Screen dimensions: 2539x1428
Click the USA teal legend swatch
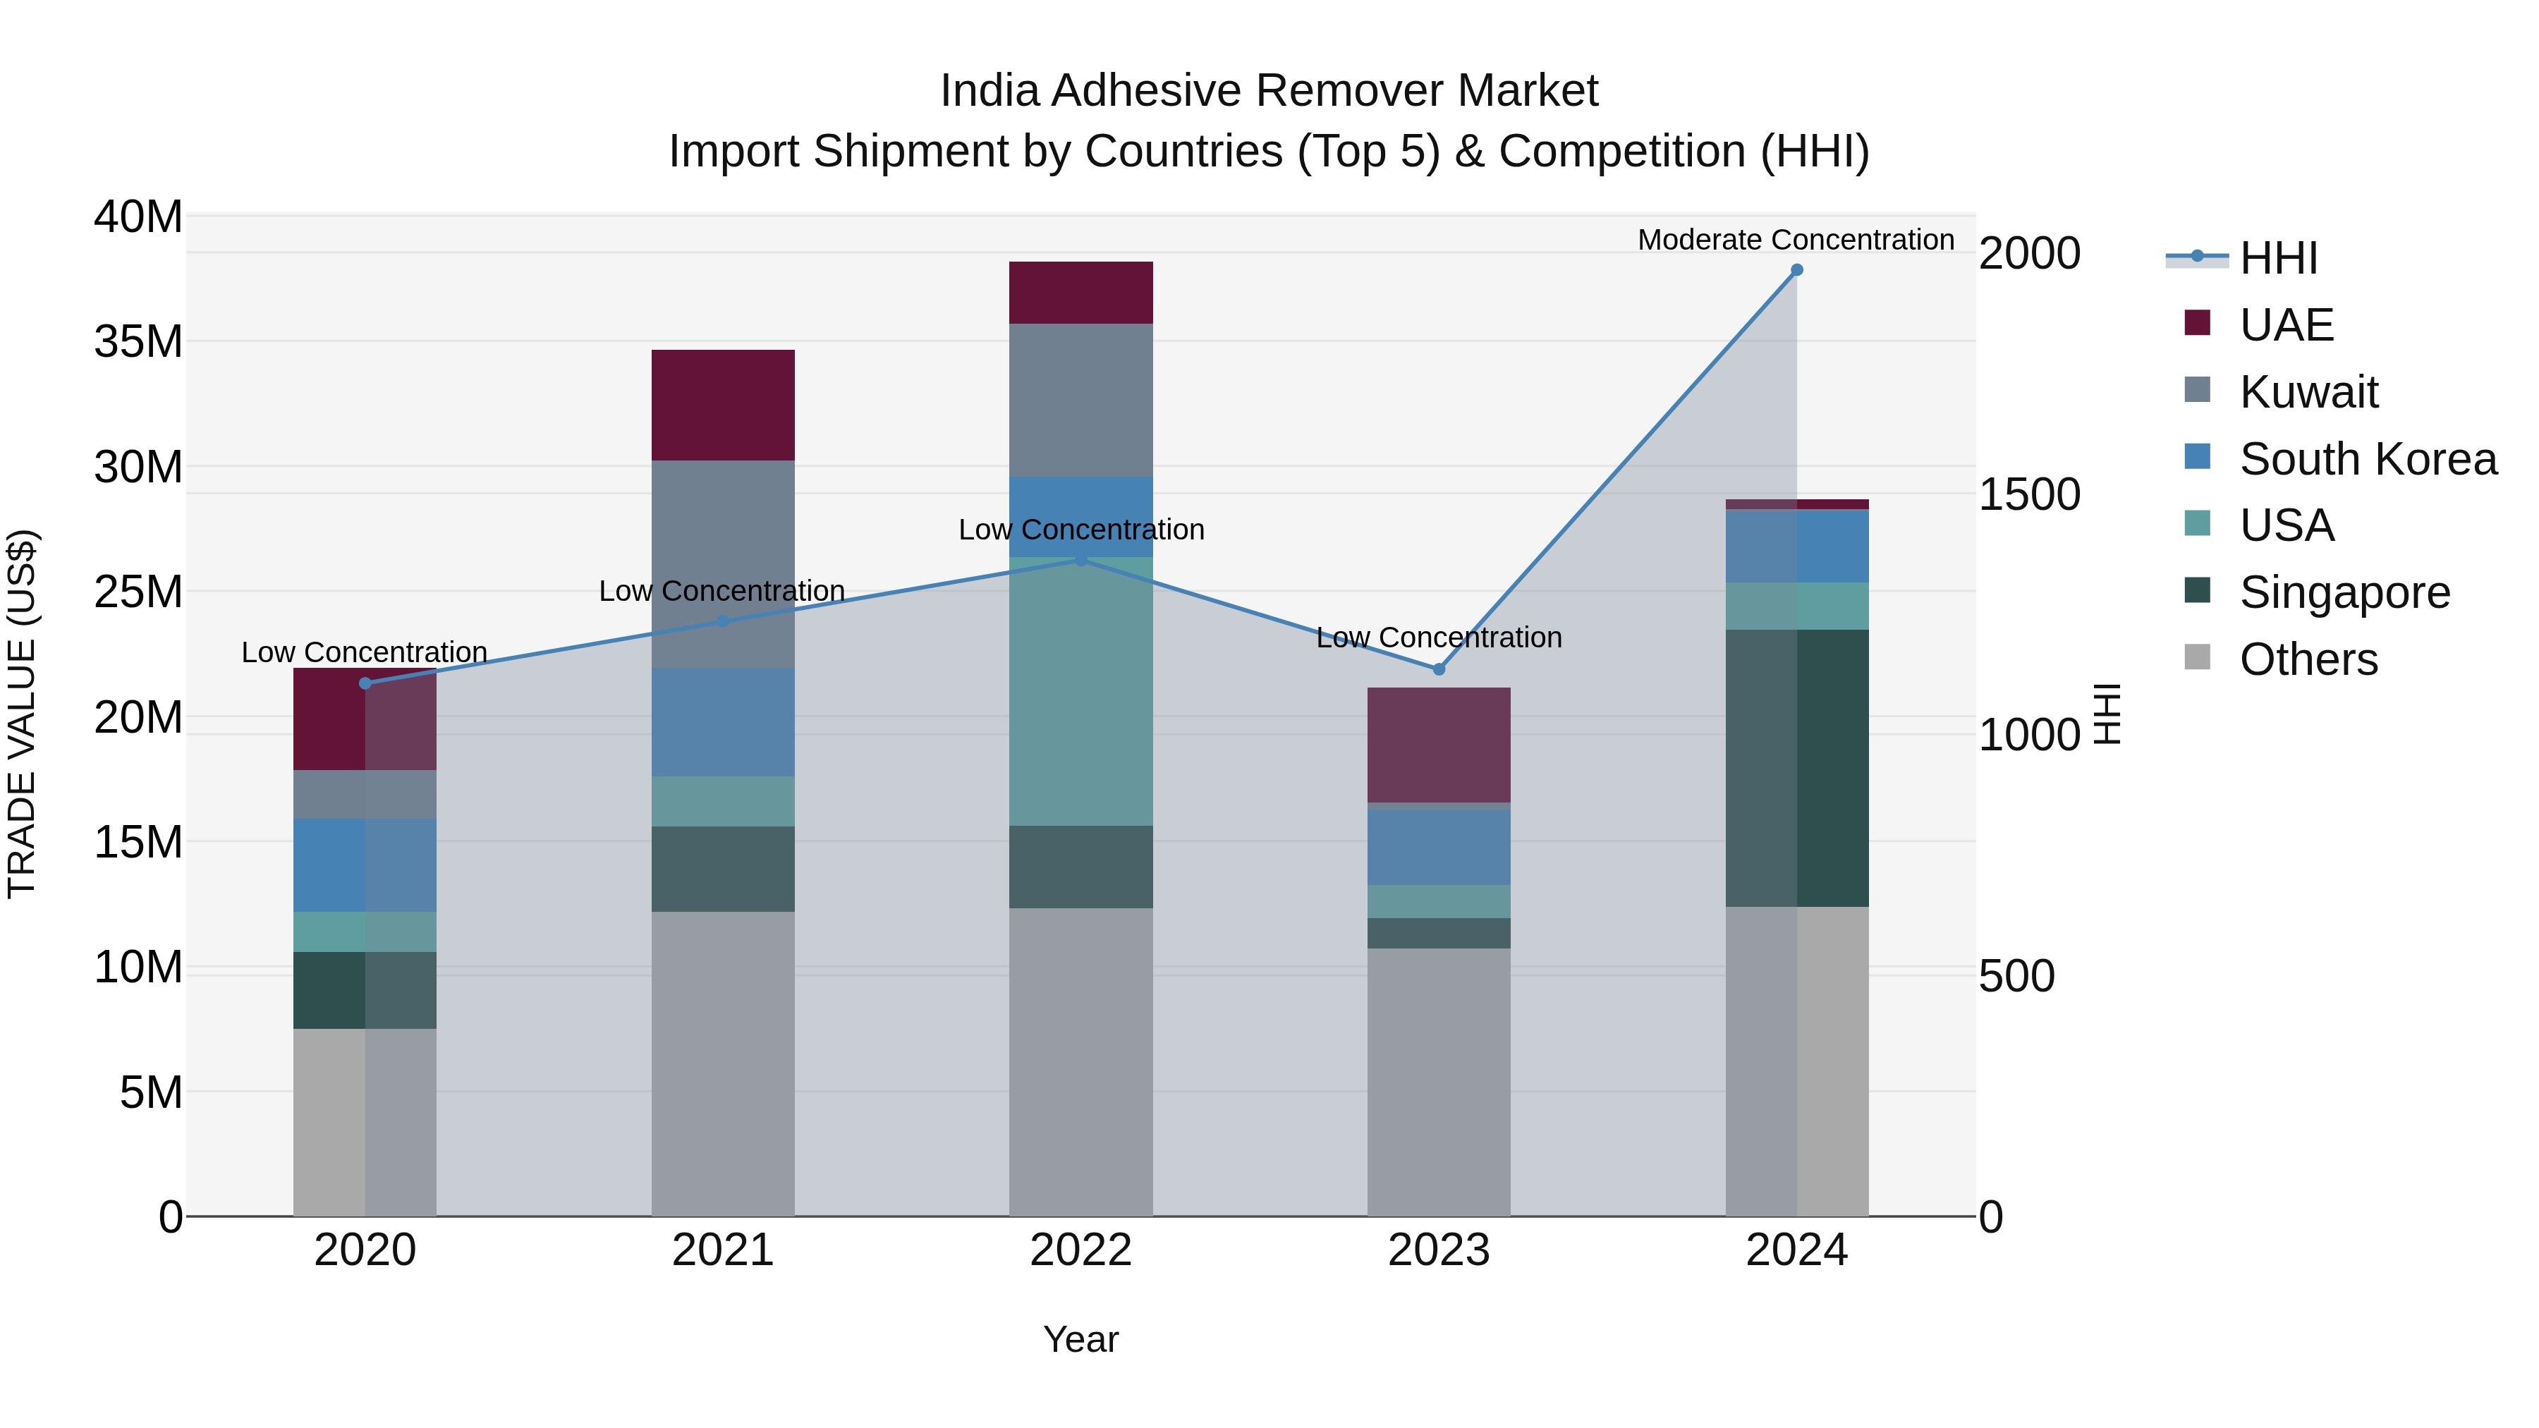pos(2197,523)
